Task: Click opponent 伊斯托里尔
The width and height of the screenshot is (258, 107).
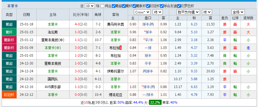Action: (115, 72)
